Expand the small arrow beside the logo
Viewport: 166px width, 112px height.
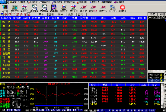tap(8, 2)
